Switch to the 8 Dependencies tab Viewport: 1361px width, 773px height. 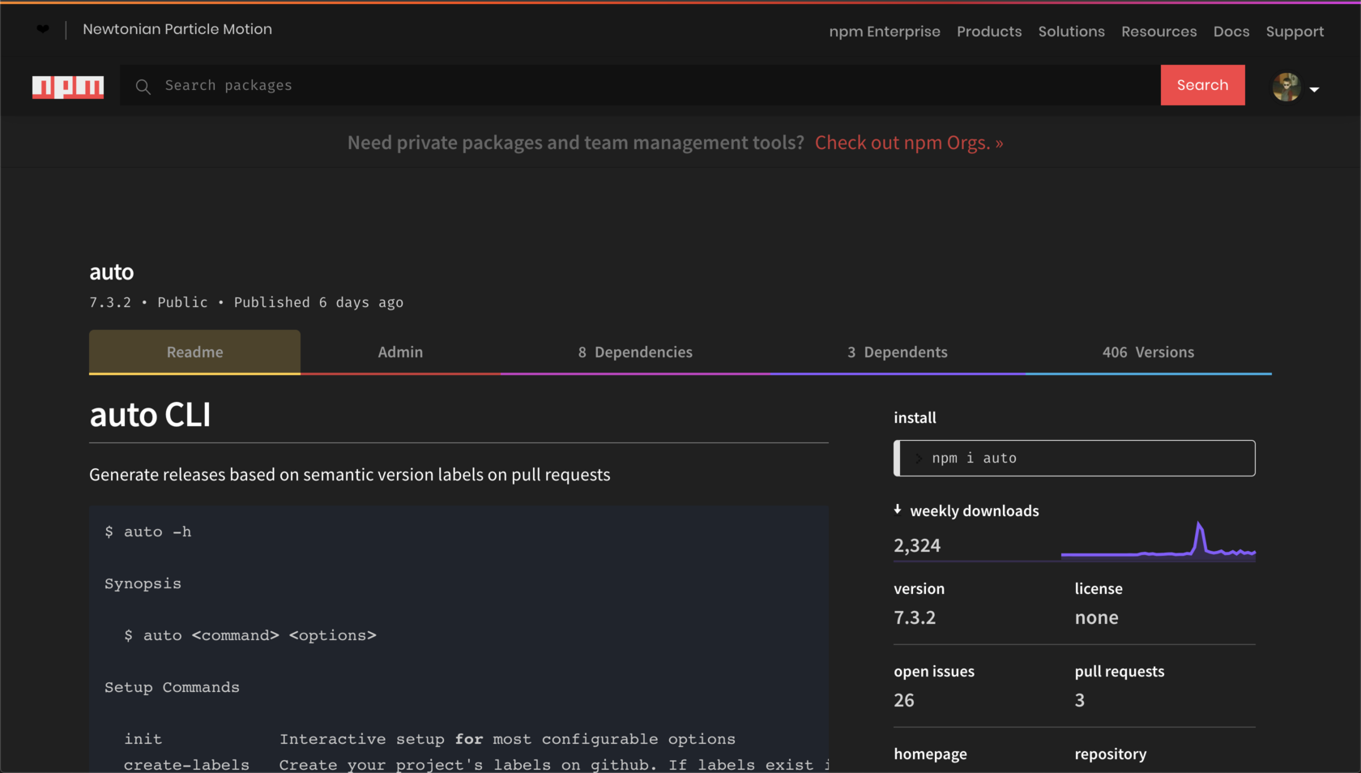pos(635,352)
